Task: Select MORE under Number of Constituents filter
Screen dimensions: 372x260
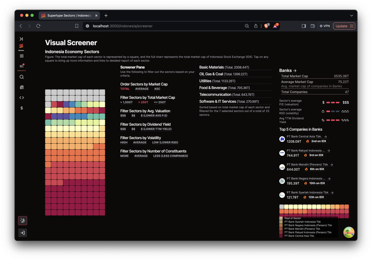Action: click(124, 156)
